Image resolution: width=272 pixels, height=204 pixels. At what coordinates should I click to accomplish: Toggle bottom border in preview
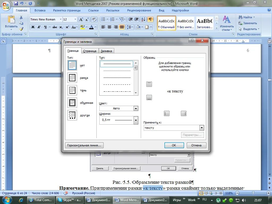pos(149,97)
